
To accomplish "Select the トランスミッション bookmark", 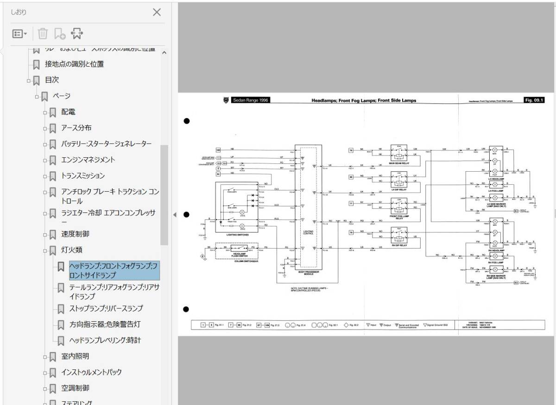I will point(83,176).
